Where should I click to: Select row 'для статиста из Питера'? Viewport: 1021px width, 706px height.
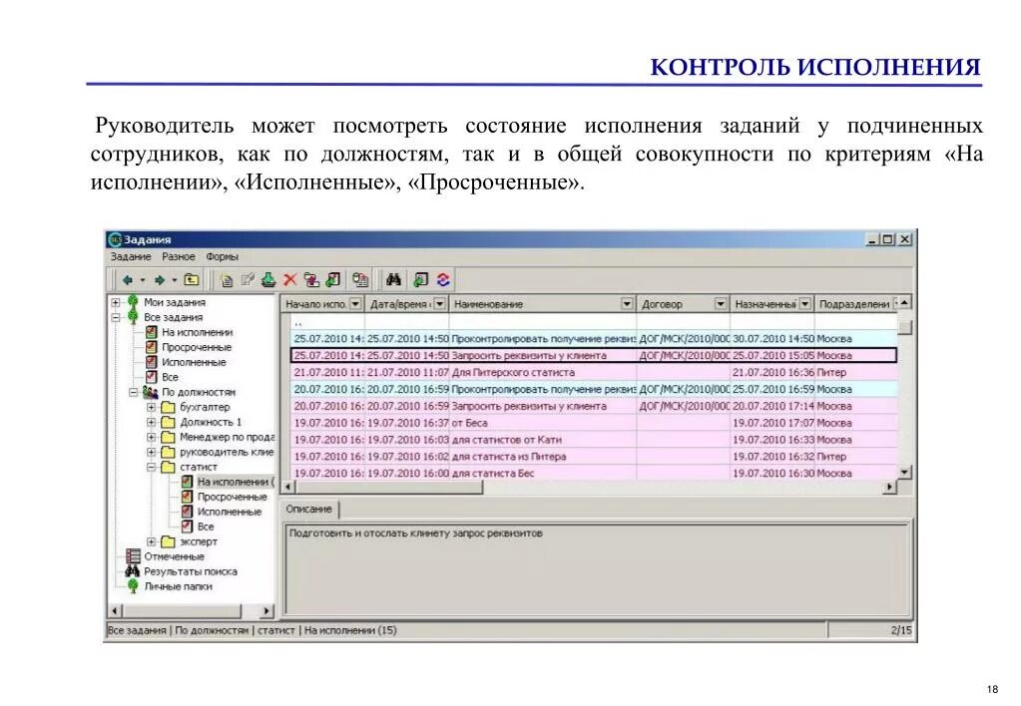coord(594,457)
